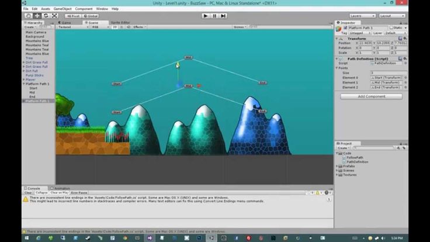The height and width of the screenshot is (242, 430).
Task: Open the File menu
Action: click(x=26, y=9)
